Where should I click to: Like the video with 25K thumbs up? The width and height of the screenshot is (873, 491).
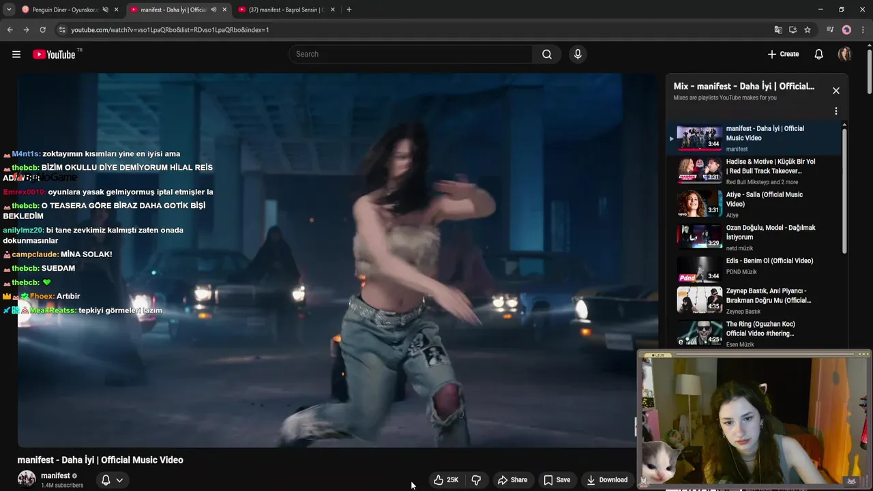(446, 480)
